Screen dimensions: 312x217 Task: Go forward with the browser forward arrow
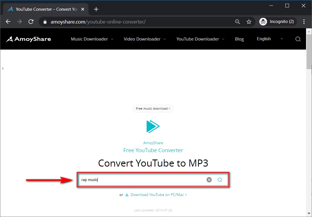pyautogui.click(x=19, y=22)
